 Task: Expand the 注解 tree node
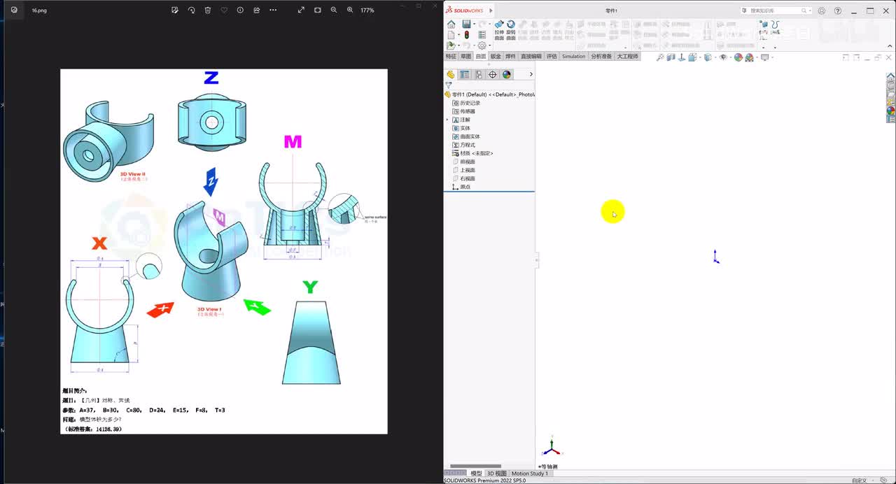(x=447, y=120)
